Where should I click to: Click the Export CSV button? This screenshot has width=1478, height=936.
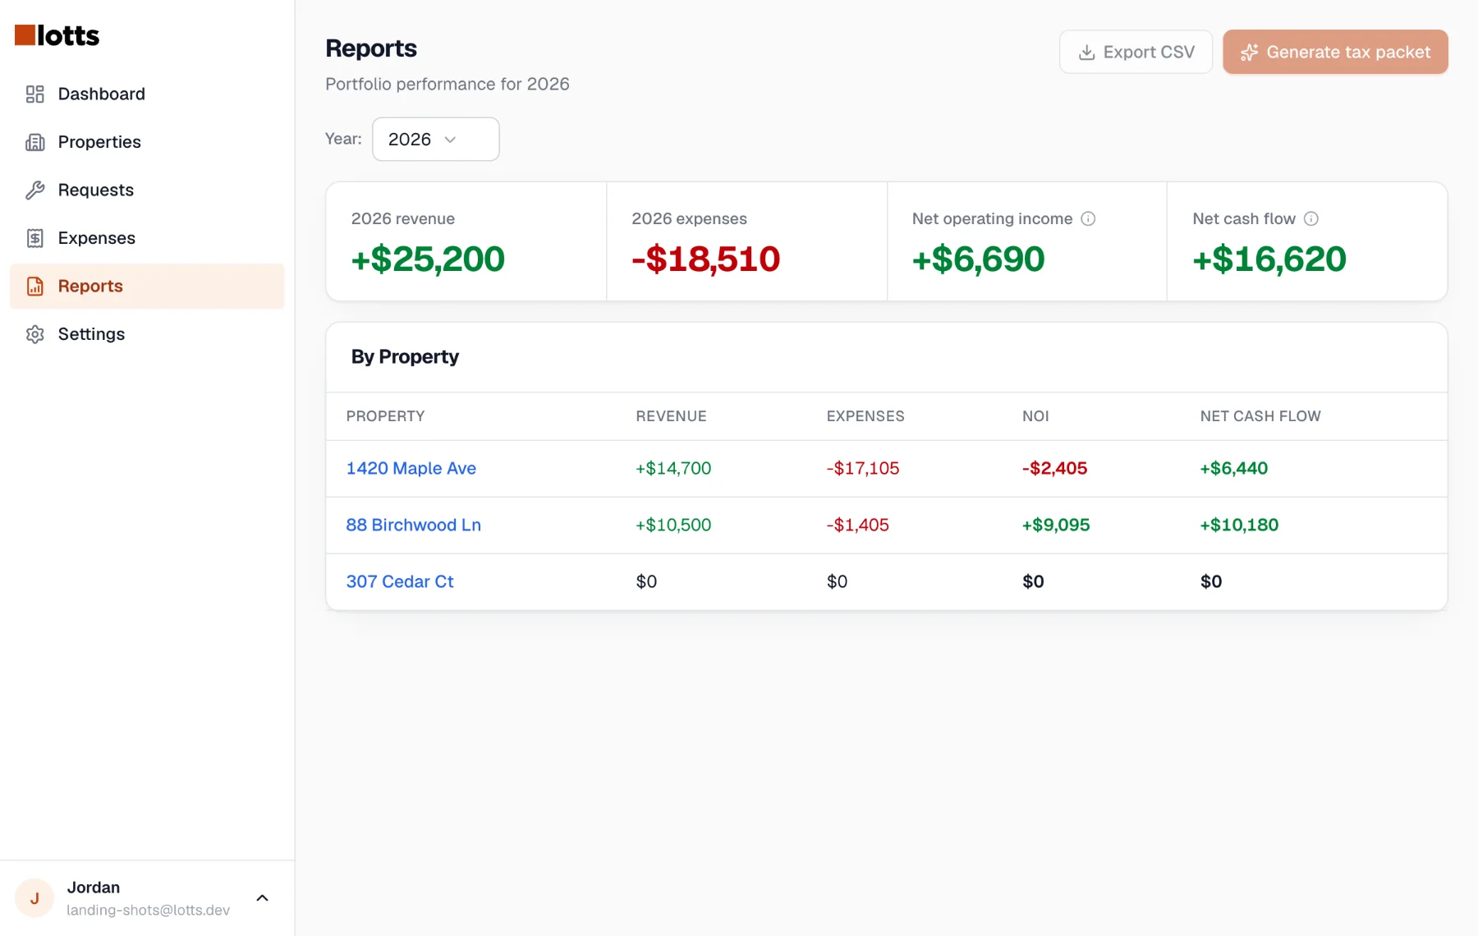coord(1136,52)
